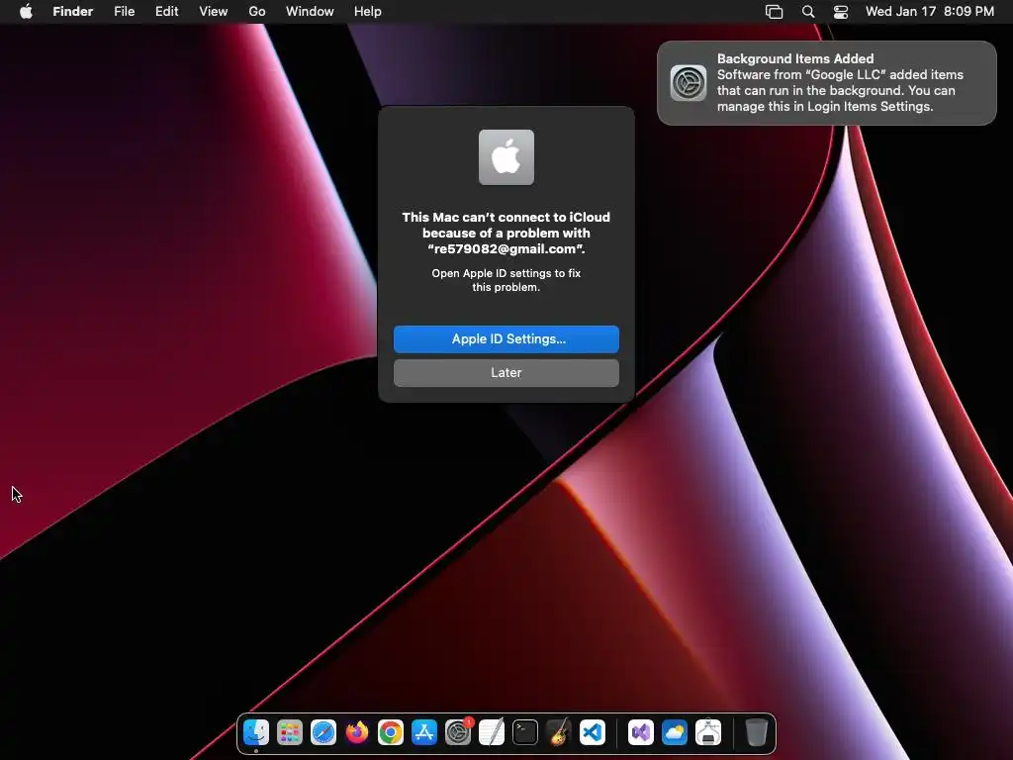The height and width of the screenshot is (760, 1013).
Task: Click the Stage Manager windows icon in the menu bar
Action: [x=774, y=12]
